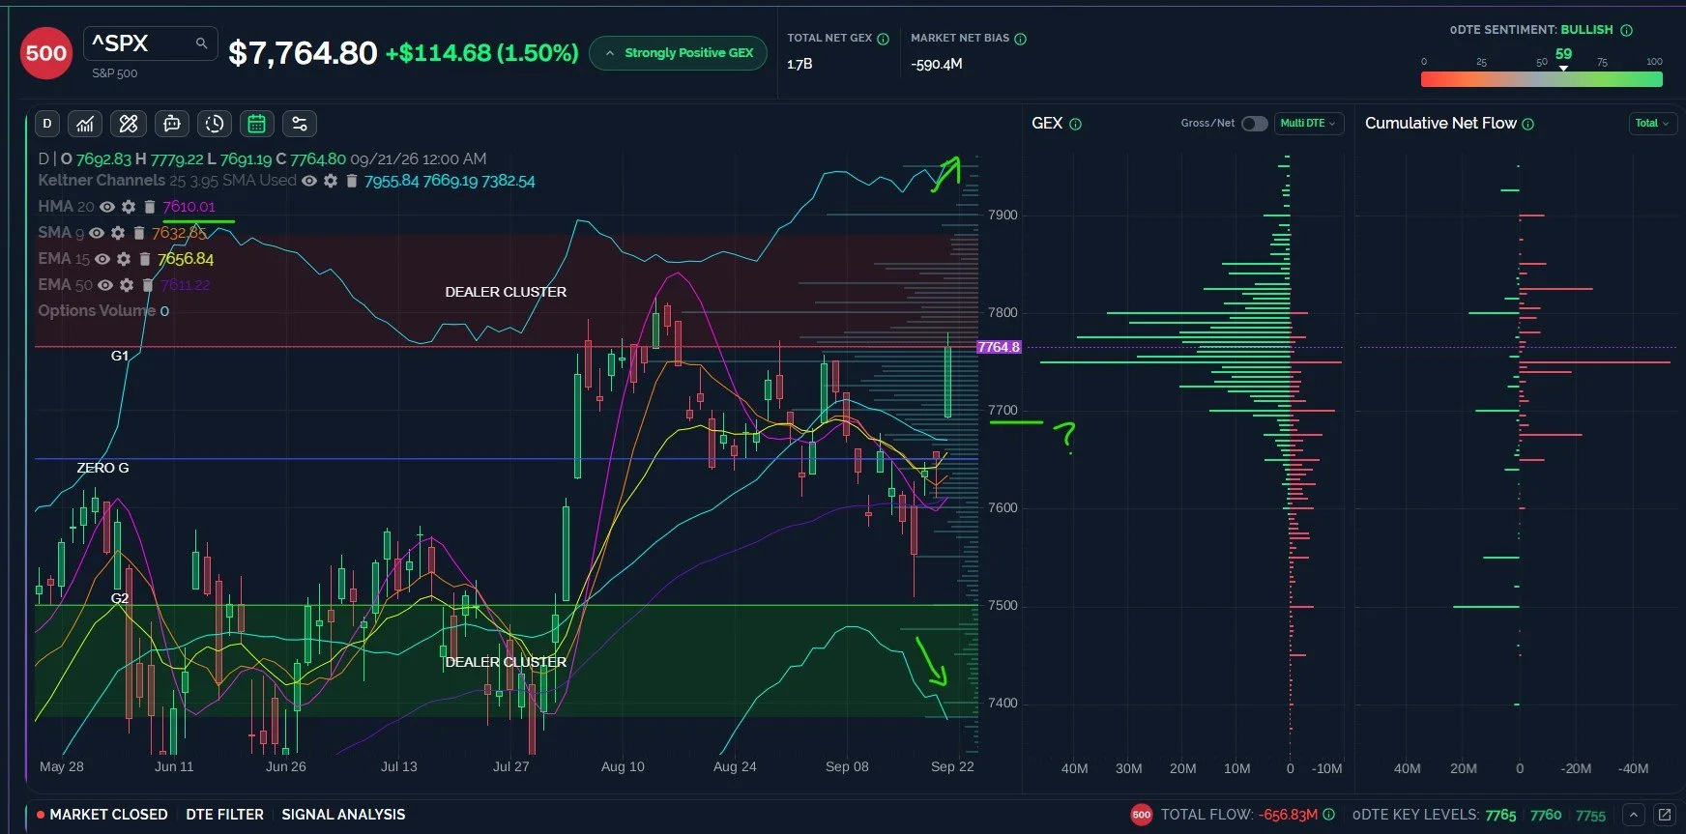1686x834 pixels.
Task: Hide the EMA 50 line
Action: point(105,285)
